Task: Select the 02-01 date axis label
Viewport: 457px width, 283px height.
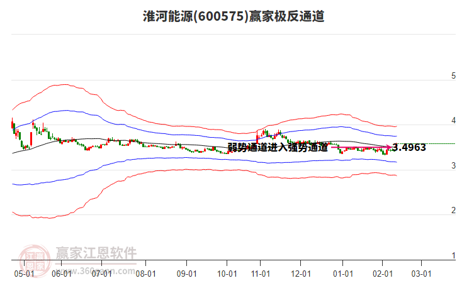Action: point(383,274)
